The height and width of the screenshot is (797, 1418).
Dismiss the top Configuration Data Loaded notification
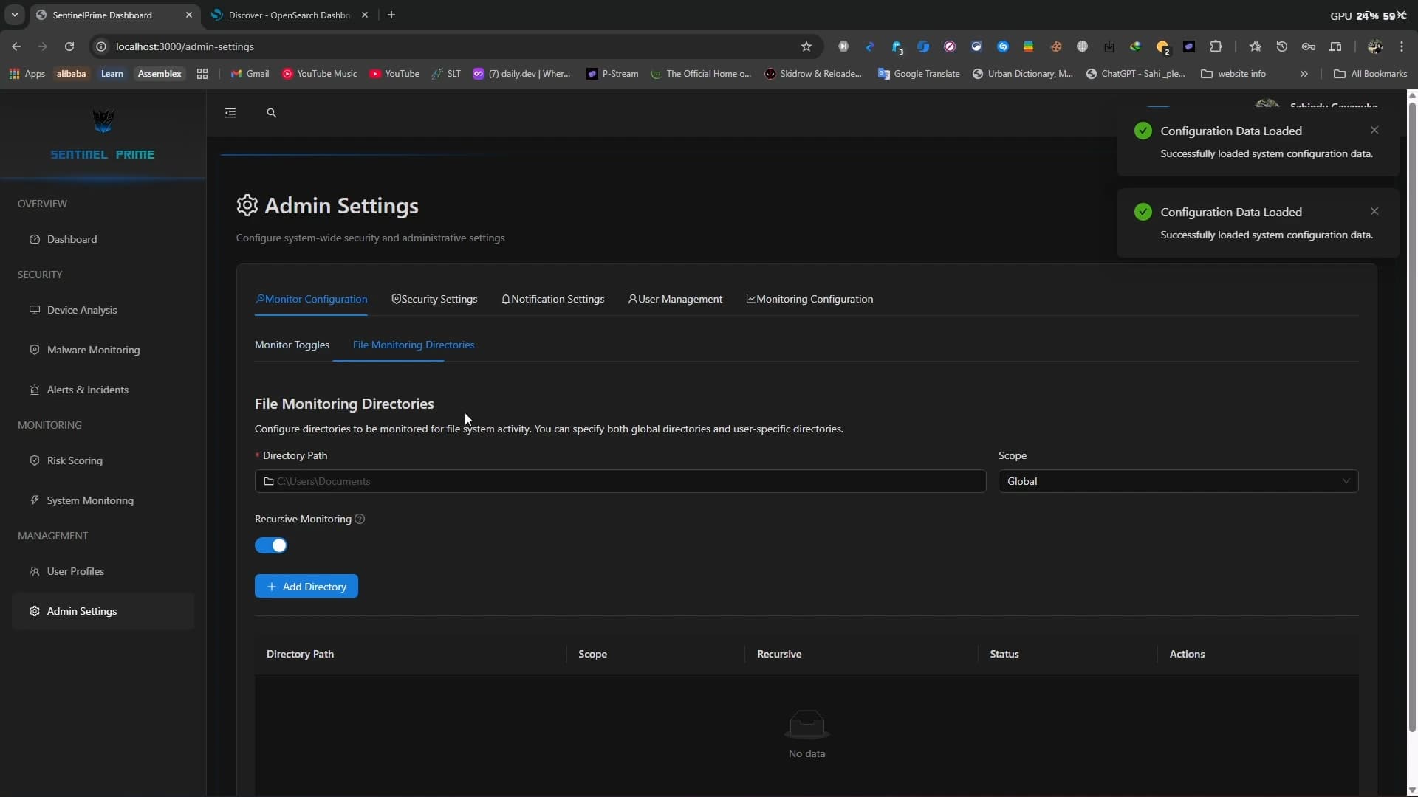tap(1374, 130)
